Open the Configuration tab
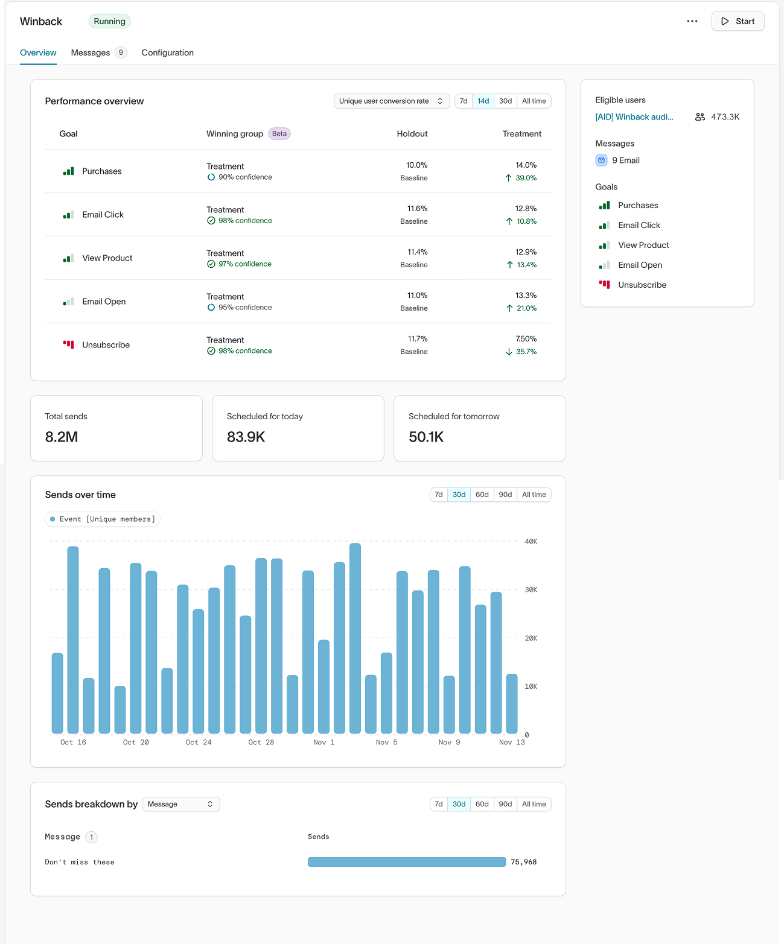 (x=167, y=52)
